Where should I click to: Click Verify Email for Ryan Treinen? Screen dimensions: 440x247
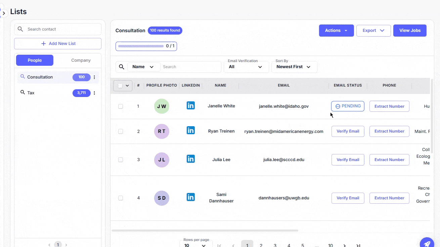click(x=348, y=131)
